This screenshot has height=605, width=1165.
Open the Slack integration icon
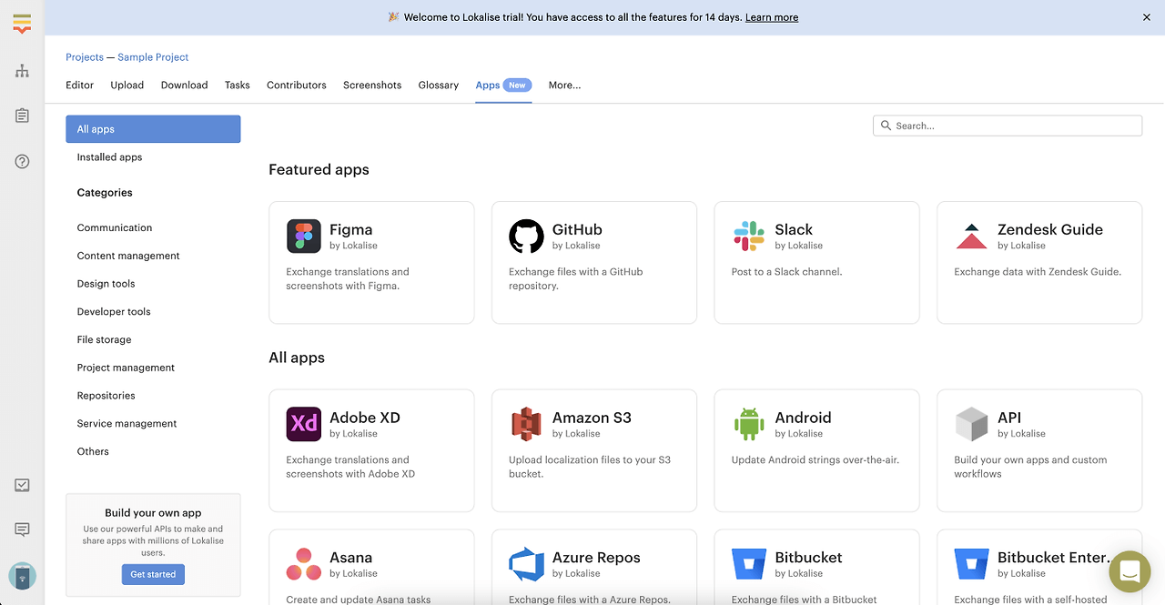748,237
